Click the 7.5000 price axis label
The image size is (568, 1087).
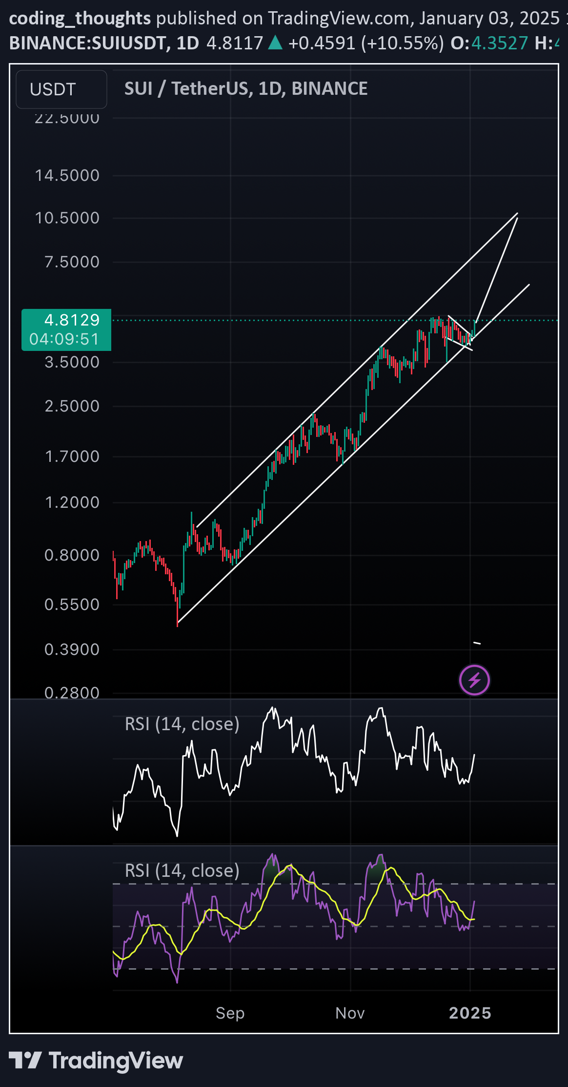point(72,262)
